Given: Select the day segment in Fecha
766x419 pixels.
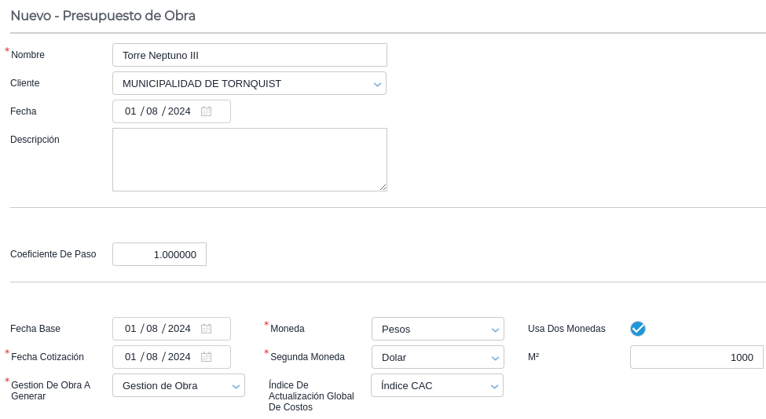Looking at the screenshot, I should tap(130, 111).
